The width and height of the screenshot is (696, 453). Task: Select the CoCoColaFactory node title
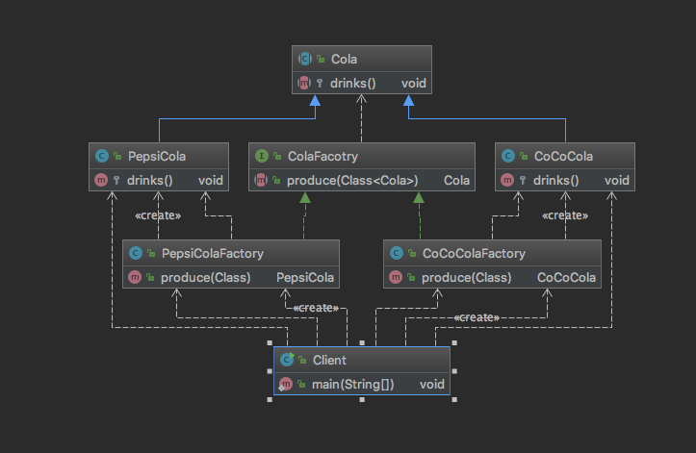(x=474, y=253)
